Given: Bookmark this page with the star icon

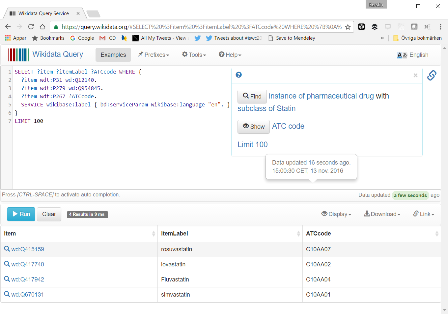Looking at the screenshot, I should 348,27.
